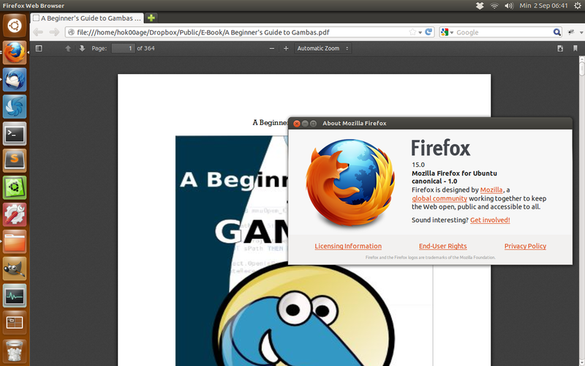This screenshot has height=366, width=585.
Task: Click the page number input field
Action: click(x=123, y=48)
